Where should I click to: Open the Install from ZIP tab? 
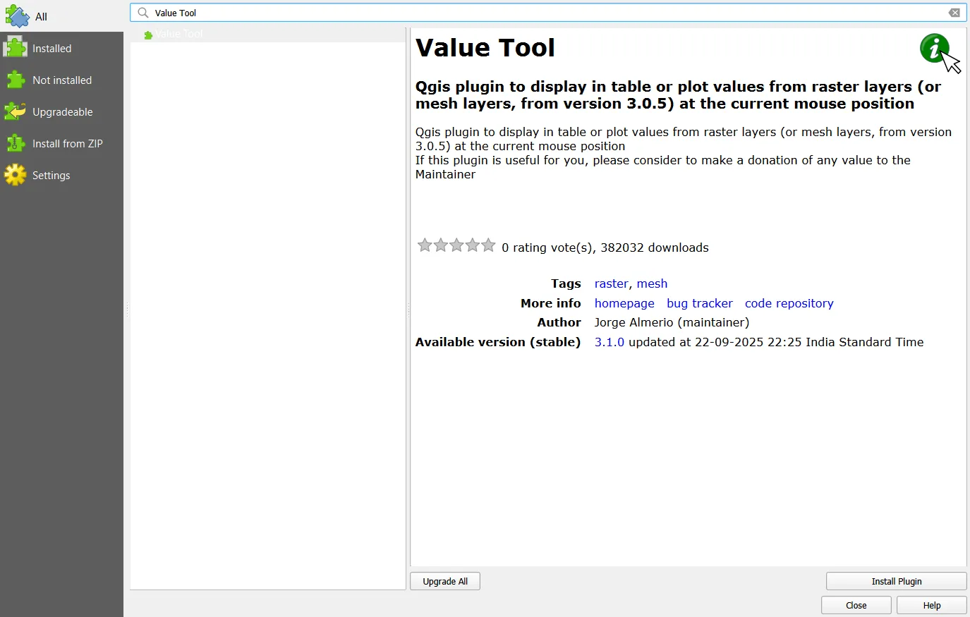click(61, 143)
